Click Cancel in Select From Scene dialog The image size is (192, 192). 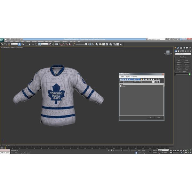point(159,117)
